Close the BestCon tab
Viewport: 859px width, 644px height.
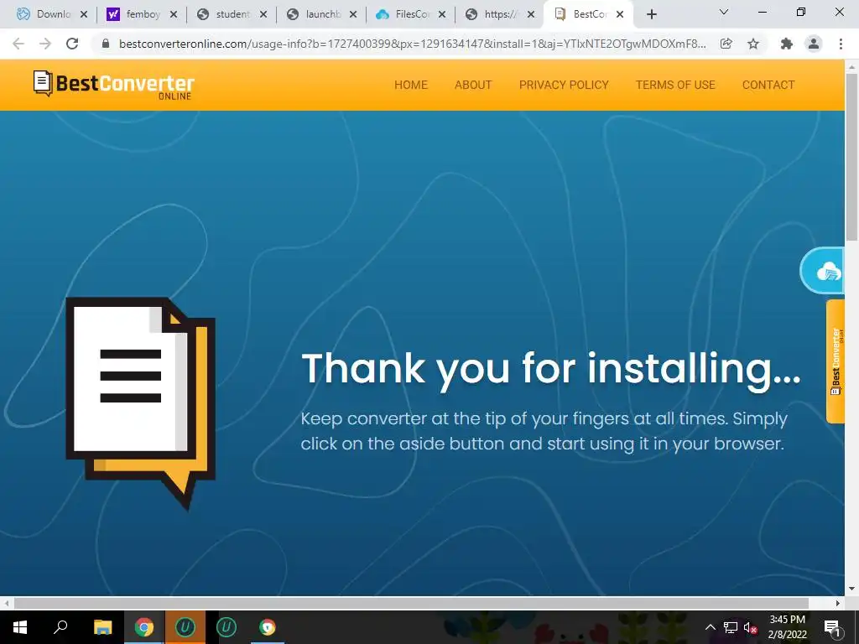pos(620,15)
